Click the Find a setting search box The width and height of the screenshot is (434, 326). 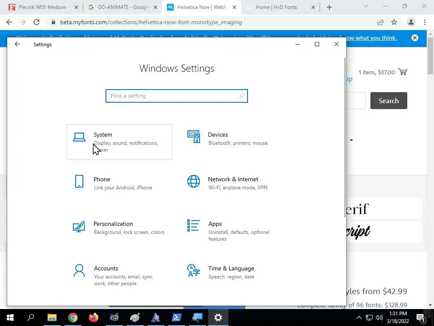pos(177,96)
